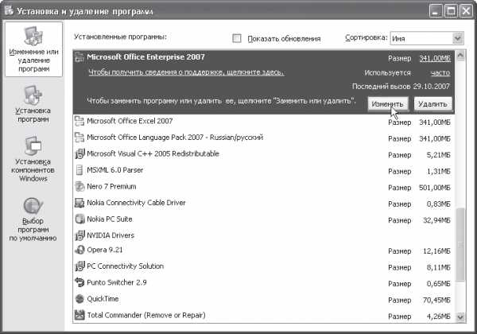This screenshot has height=334, width=477.
Task: Enable the "Показать обновления" checkbox
Action: 237,38
